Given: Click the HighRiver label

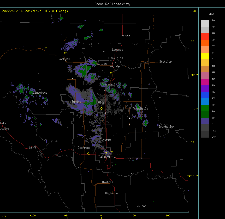Looking at the screenshot, I should pyautogui.click(x=112, y=193).
